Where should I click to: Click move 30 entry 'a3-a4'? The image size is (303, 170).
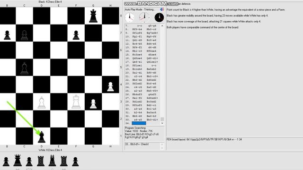(138, 109)
